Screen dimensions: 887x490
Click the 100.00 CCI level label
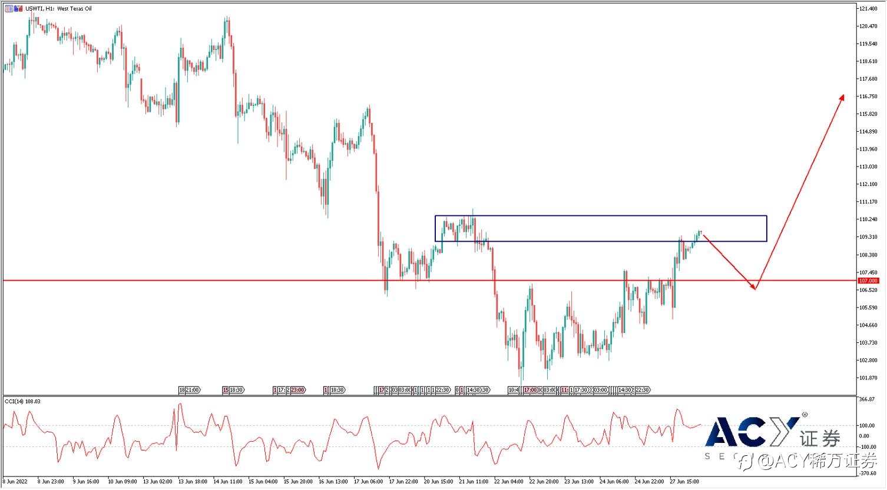tap(868, 425)
